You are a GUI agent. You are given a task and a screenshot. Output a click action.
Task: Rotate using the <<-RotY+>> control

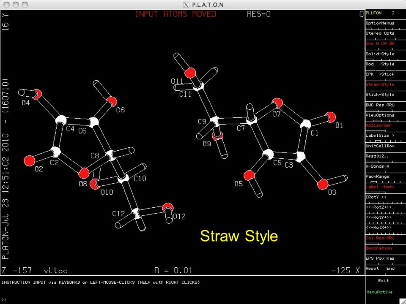pos(379,217)
